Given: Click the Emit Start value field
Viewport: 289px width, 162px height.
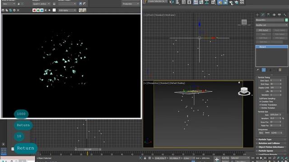Looking at the screenshot, I should tap(275, 81).
